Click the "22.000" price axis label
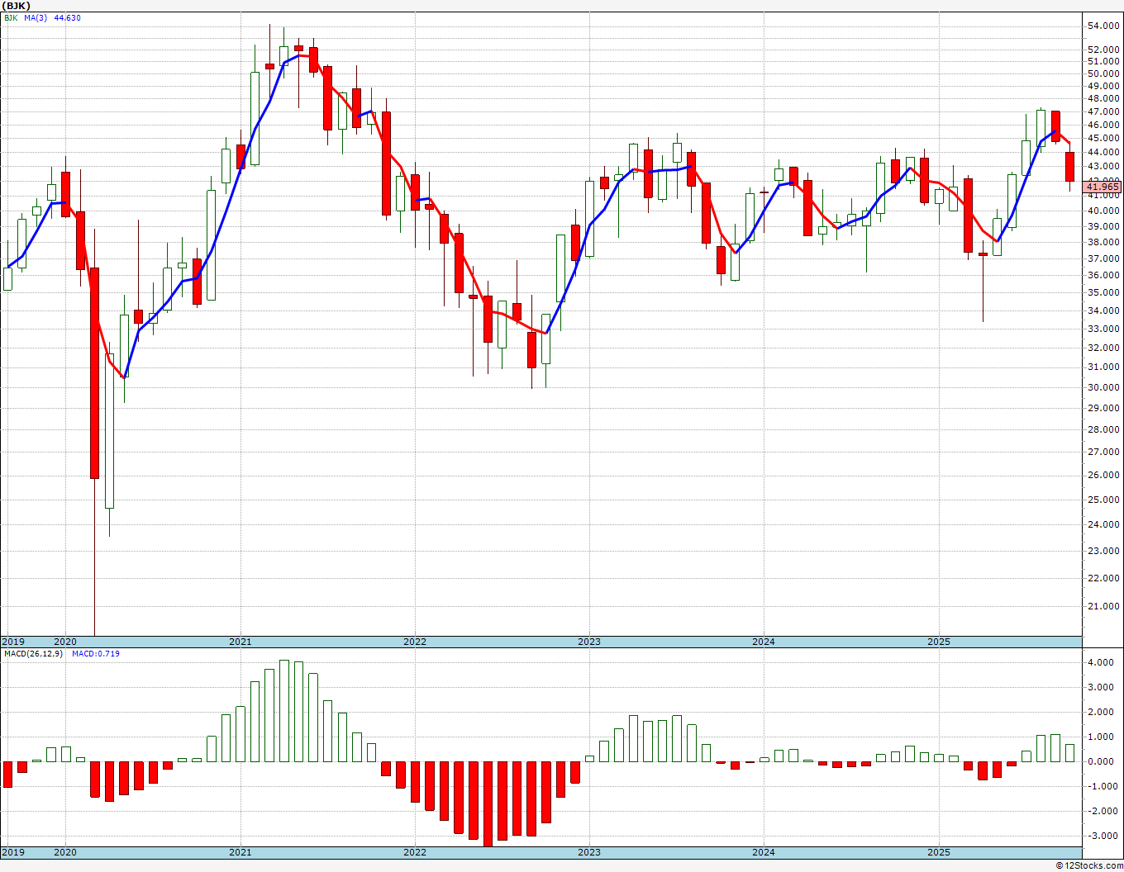This screenshot has width=1124, height=872. [1104, 577]
